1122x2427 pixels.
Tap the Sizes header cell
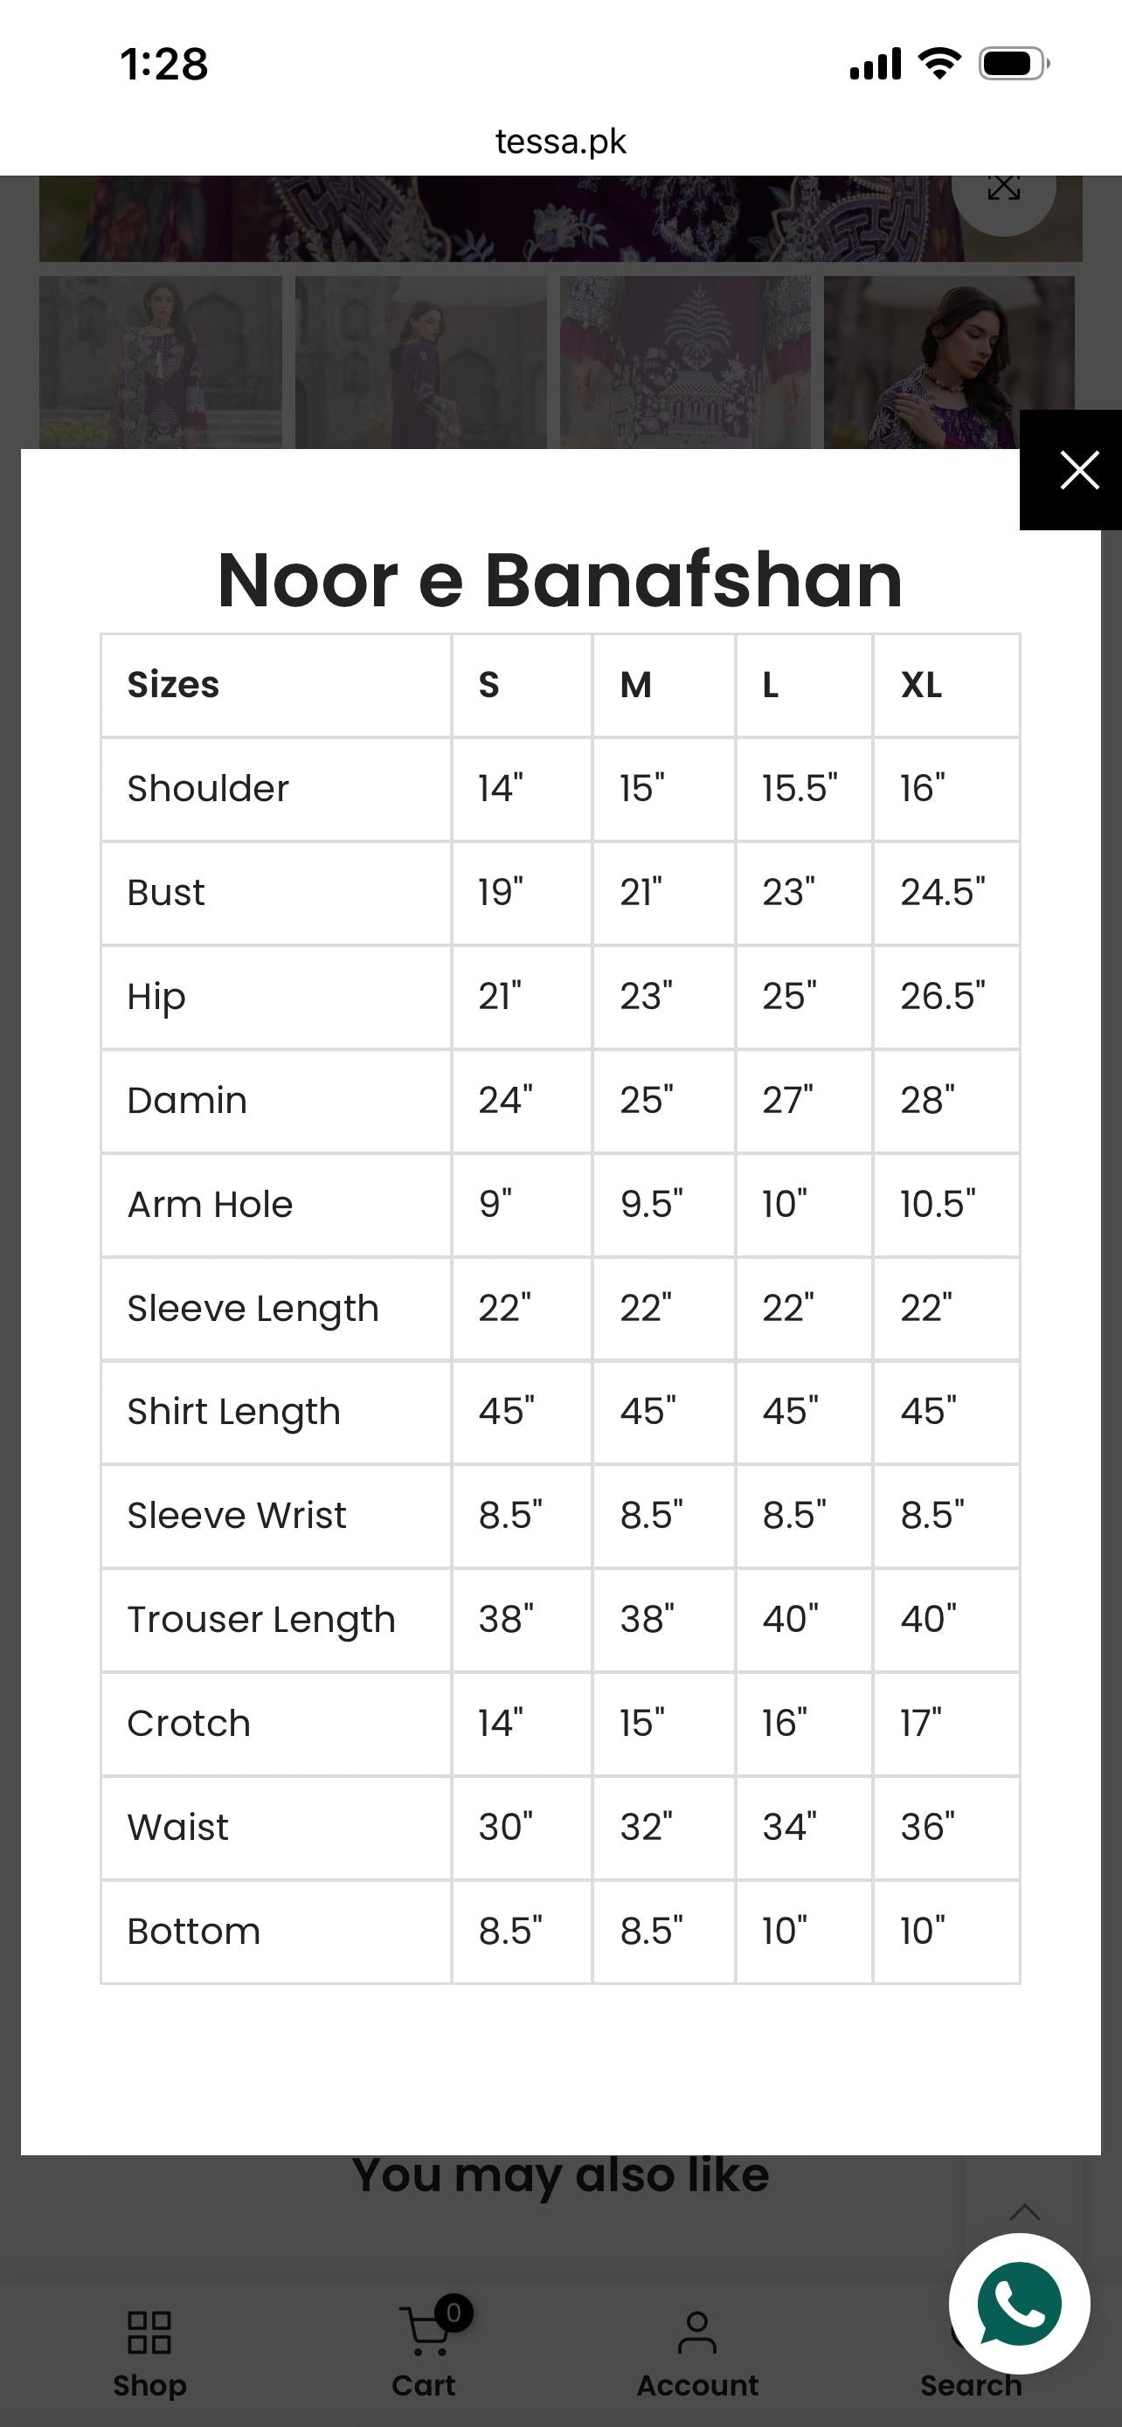(x=172, y=685)
